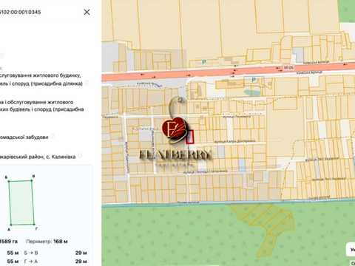
Task: Click the 'Б → В' side label
Action: (31, 253)
